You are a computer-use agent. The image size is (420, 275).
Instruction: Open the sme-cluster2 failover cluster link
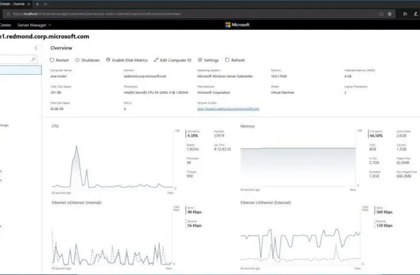[228, 109]
